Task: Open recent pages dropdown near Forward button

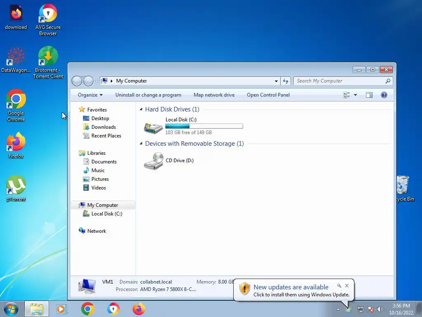Action: pyautogui.click(x=96, y=81)
